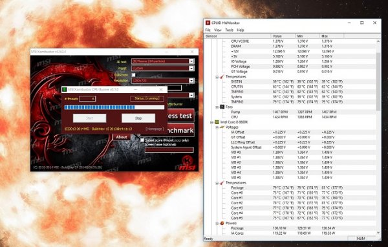Click the CPU Burner blue progress bar
This screenshot has height=247, width=388.
click(114, 107)
